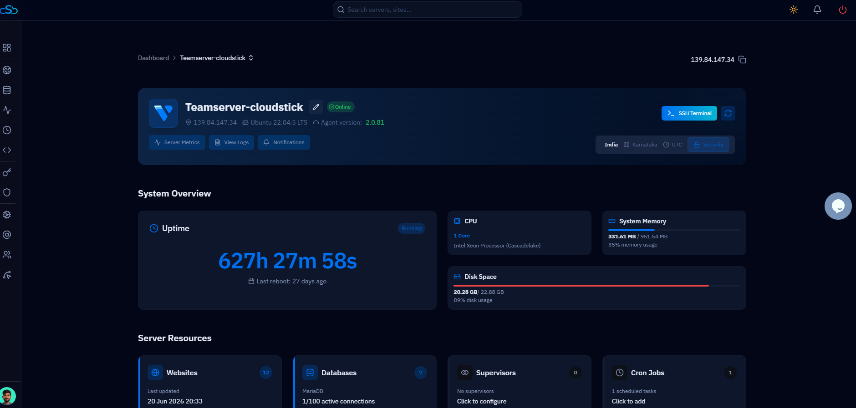Click the Cron Jobs count badge 1

coord(730,373)
